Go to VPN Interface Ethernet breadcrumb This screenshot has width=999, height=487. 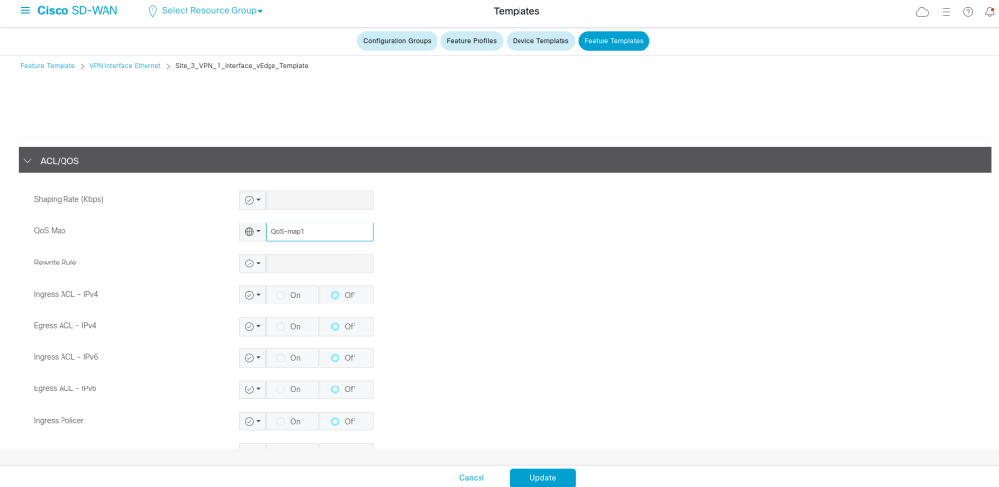click(x=125, y=65)
